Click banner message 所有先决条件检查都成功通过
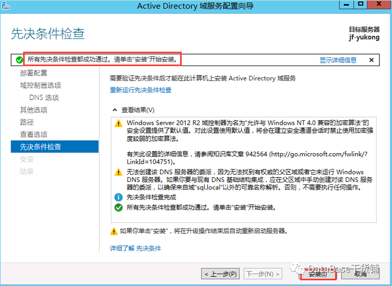 pyautogui.click(x=102, y=59)
